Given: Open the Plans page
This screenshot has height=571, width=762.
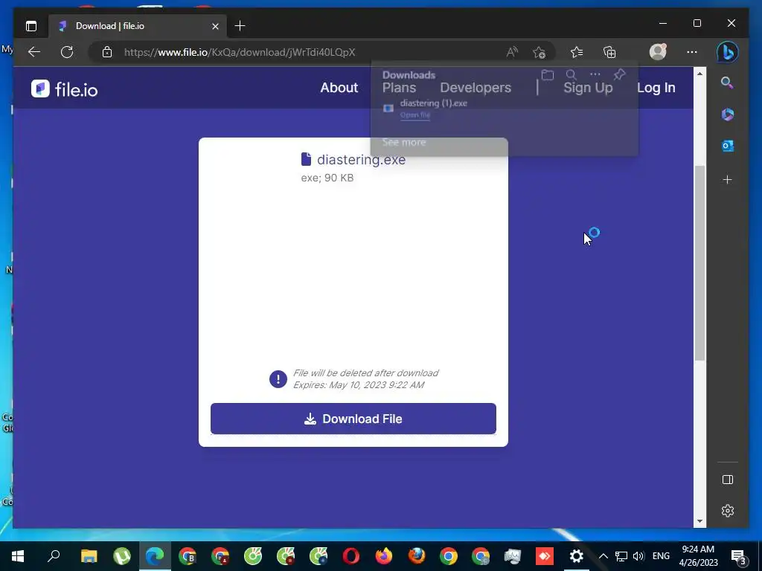Looking at the screenshot, I should click(x=399, y=88).
